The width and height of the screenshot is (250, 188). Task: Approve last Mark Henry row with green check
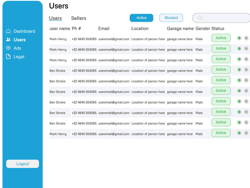[239, 133]
